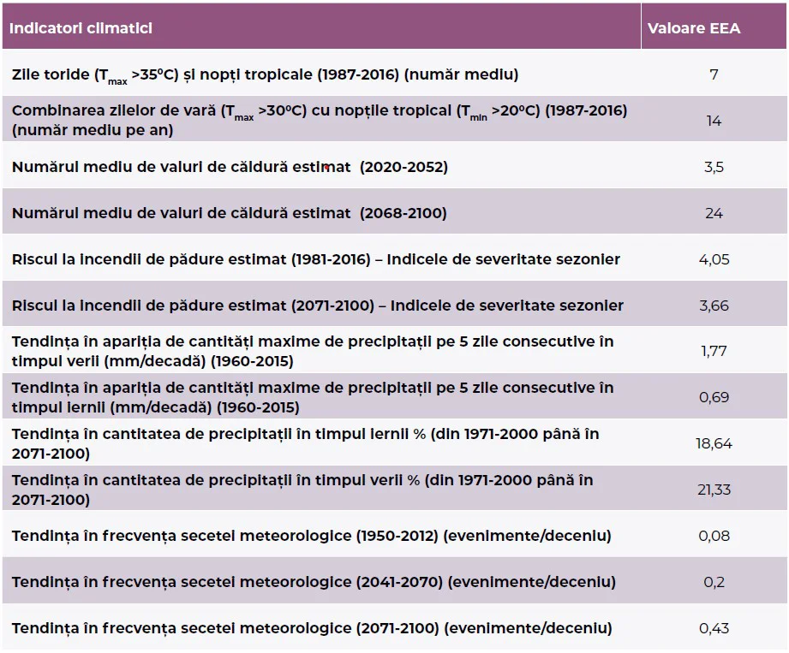
Task: Click the value 0,69
Action: [x=714, y=397]
